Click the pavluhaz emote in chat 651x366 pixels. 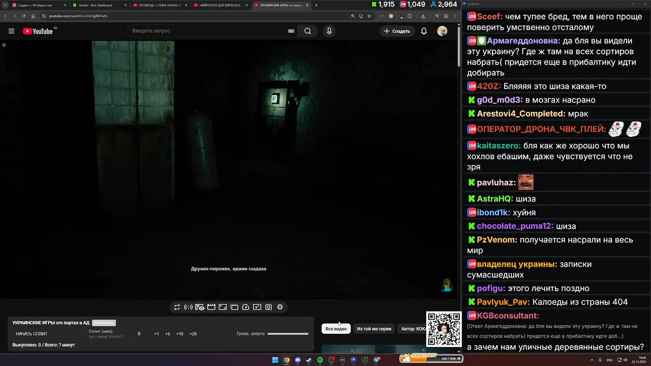point(525,182)
